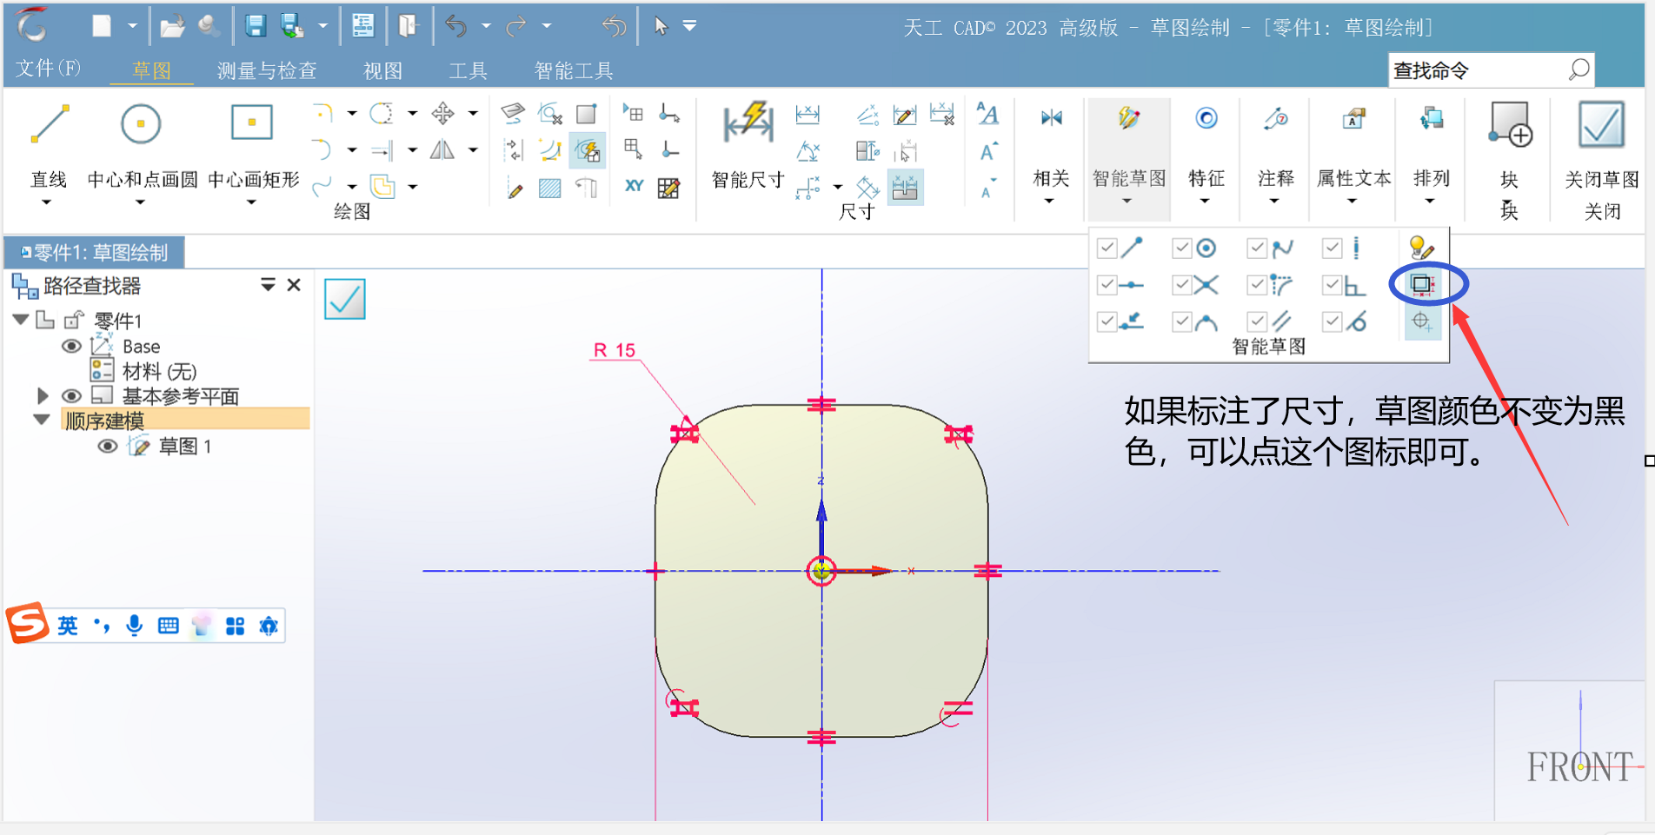1655x835 pixels.
Task: Toggle visibility eye of Base
Action: (71, 346)
